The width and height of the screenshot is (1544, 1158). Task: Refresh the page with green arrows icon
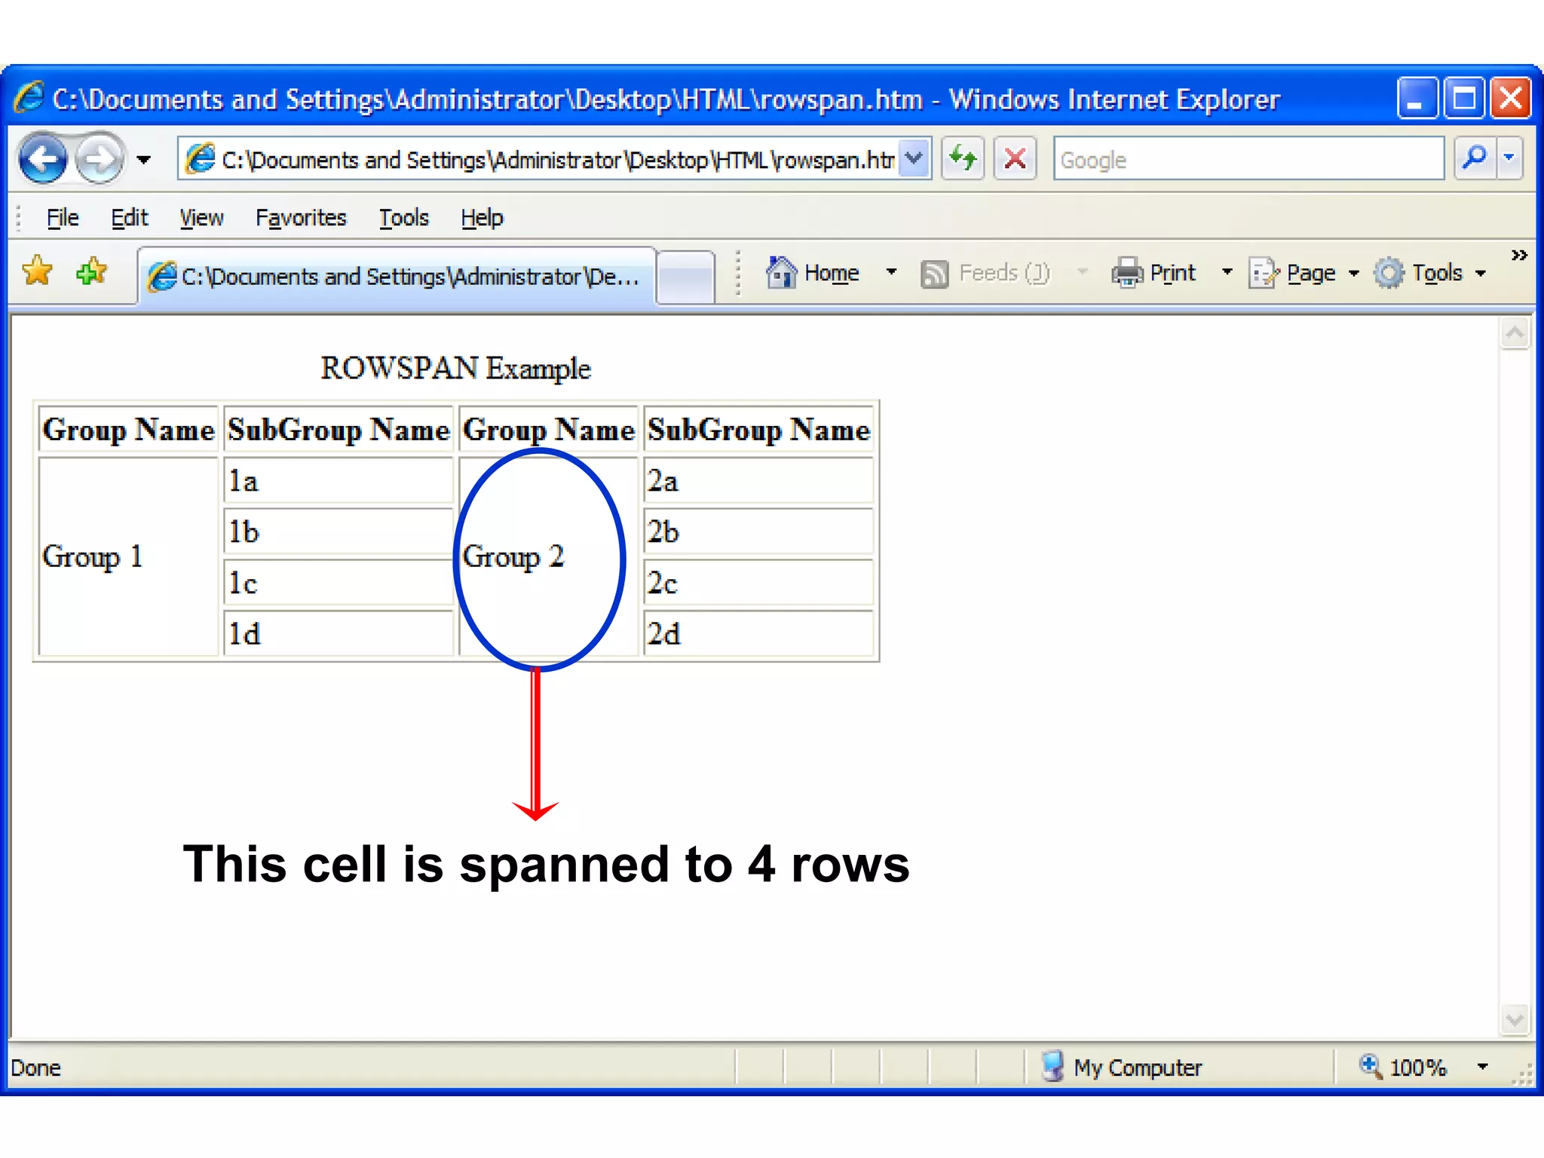pyautogui.click(x=963, y=158)
